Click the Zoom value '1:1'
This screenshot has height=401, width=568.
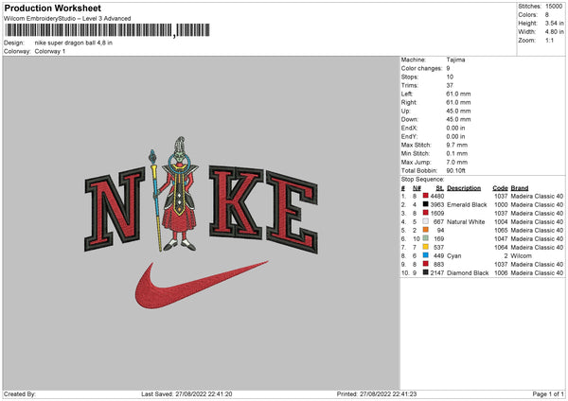(x=549, y=40)
